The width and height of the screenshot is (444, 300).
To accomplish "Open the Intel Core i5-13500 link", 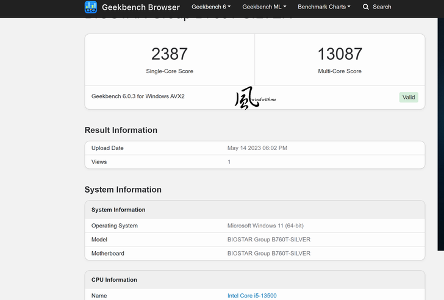I will pos(252,296).
